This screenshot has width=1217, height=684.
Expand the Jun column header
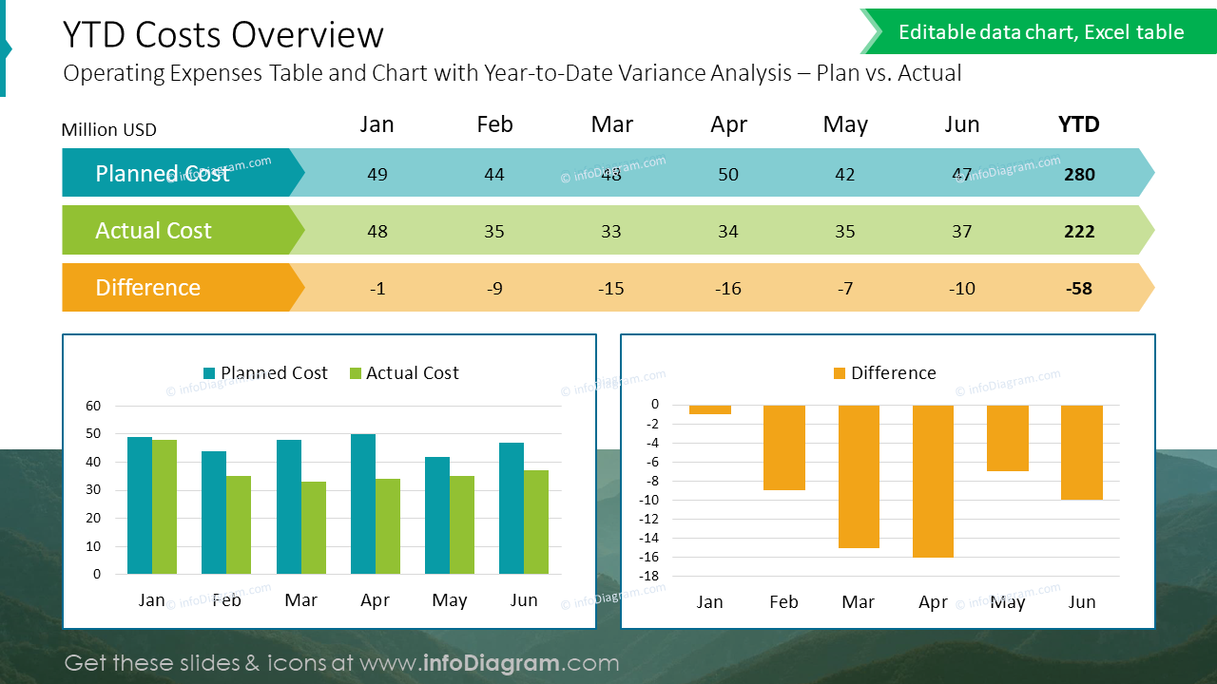962,123
